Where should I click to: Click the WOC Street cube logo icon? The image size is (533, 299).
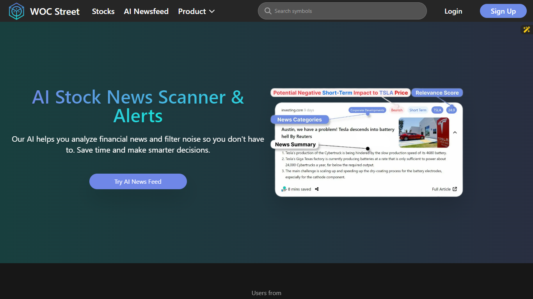click(x=16, y=11)
